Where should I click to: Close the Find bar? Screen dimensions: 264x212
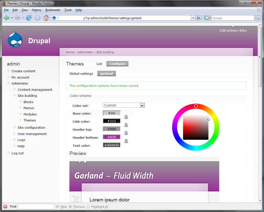(x=5, y=206)
